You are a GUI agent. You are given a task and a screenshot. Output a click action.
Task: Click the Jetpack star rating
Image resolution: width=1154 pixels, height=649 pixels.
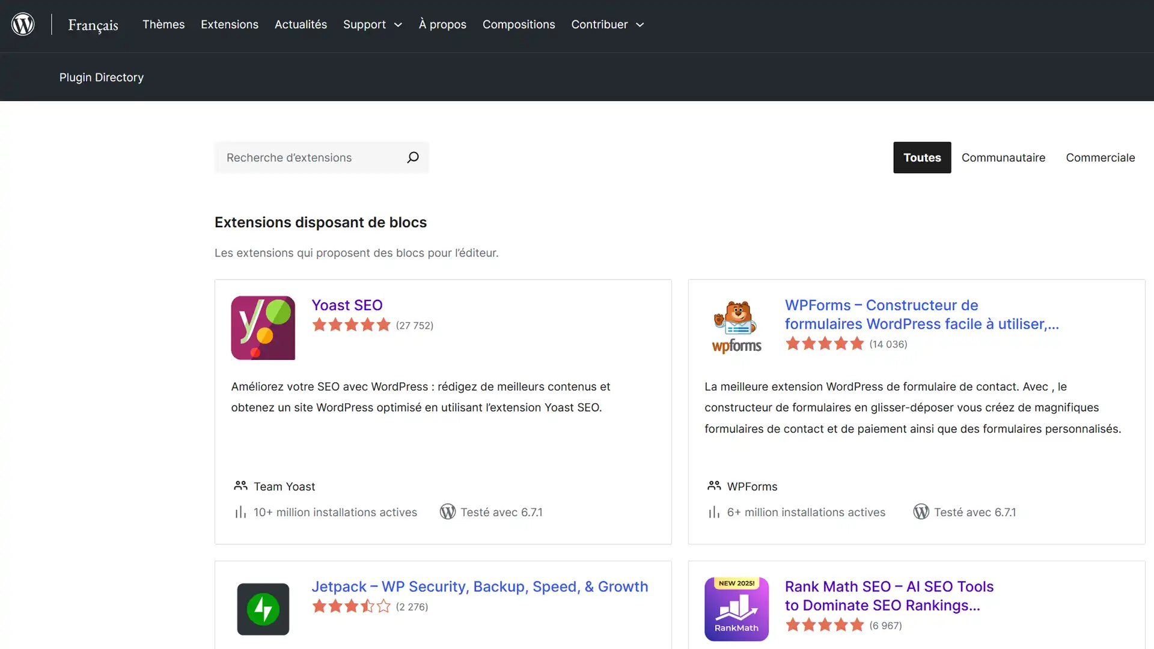pyautogui.click(x=351, y=606)
